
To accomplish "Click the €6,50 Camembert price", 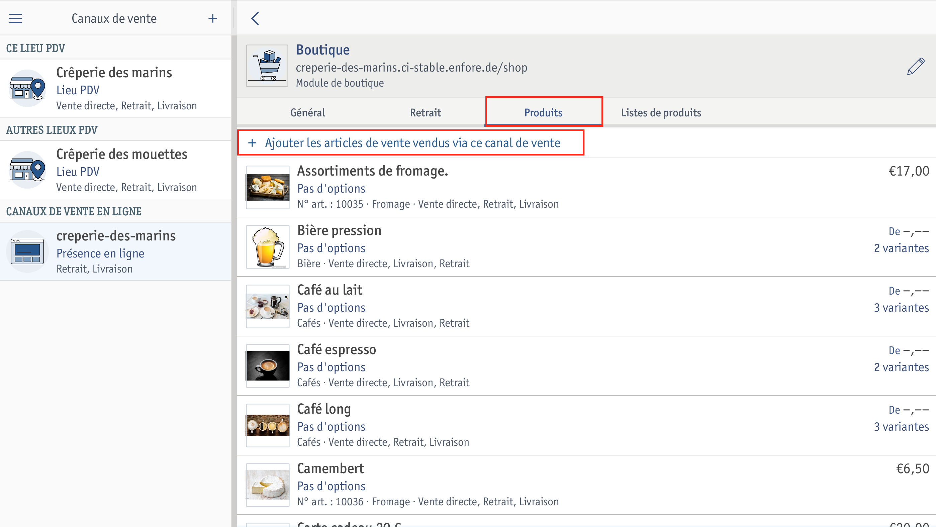I will point(912,469).
